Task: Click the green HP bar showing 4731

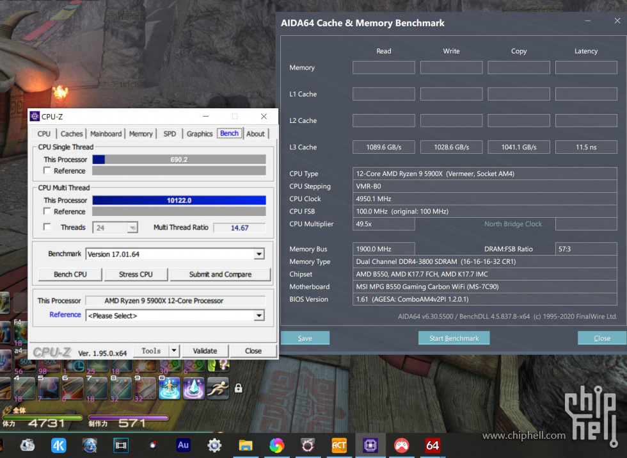Action: click(42, 418)
